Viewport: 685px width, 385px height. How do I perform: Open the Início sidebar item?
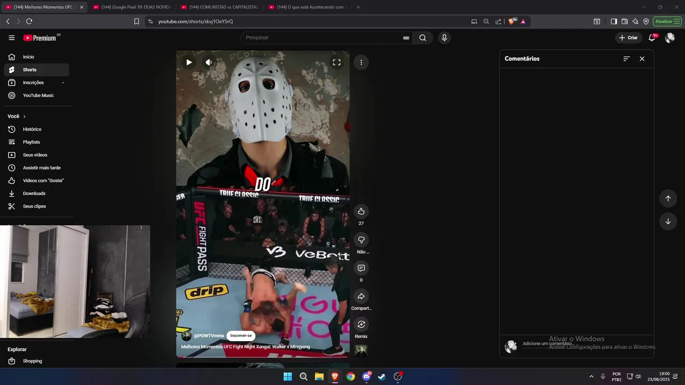click(x=36, y=57)
